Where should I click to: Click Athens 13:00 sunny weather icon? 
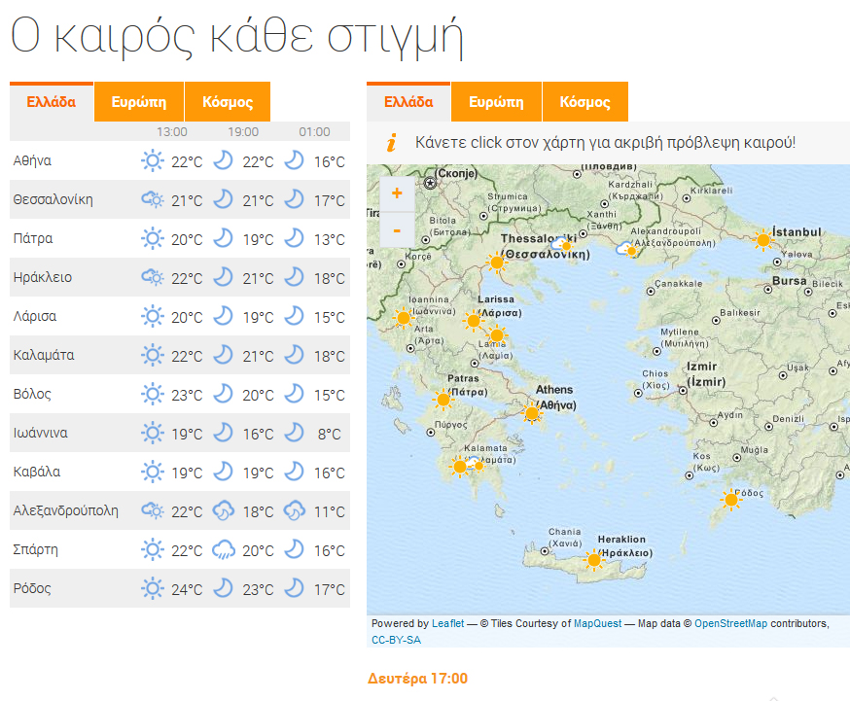point(152,161)
